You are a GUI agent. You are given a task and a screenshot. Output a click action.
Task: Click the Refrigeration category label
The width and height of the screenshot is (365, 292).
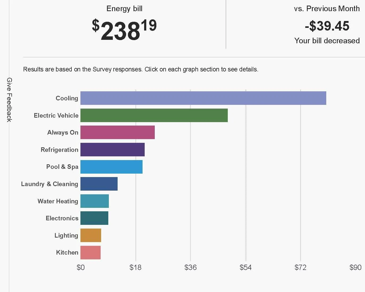pos(59,150)
